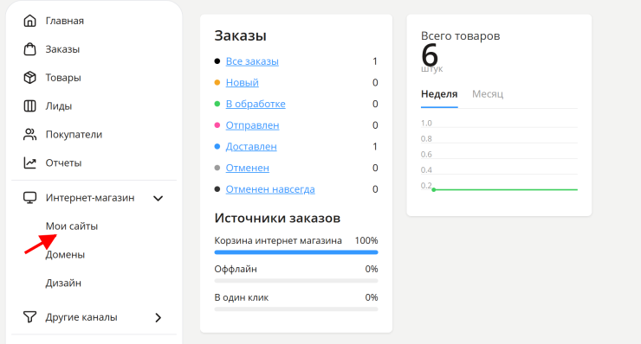Click the green chart data point
This screenshot has height=344, width=641.
pos(434,190)
